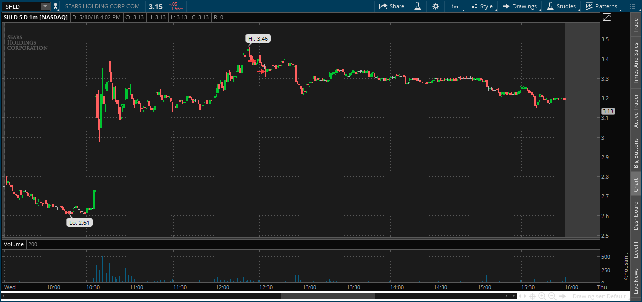The height and width of the screenshot is (302, 642).
Task: Click the crosshair target icon
Action: point(533,296)
